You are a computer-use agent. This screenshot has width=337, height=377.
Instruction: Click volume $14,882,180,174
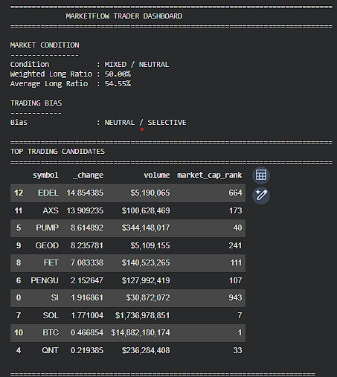click(141, 332)
